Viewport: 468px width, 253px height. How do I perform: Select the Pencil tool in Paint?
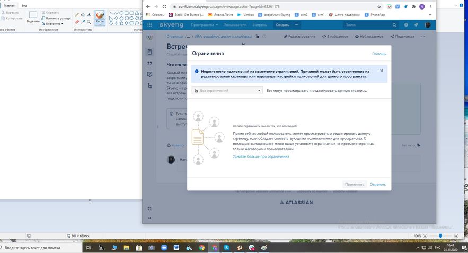pos(77,15)
